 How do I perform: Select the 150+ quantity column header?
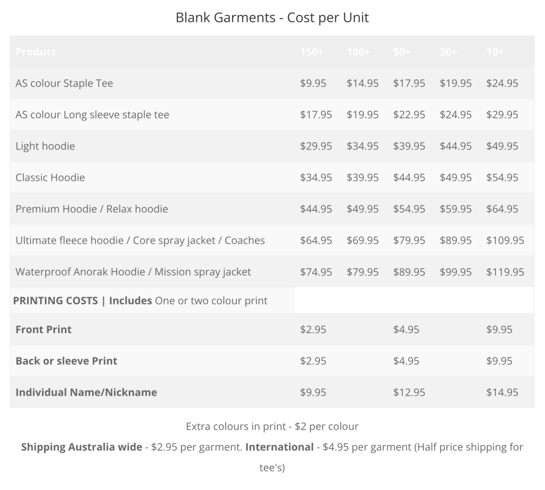click(312, 52)
